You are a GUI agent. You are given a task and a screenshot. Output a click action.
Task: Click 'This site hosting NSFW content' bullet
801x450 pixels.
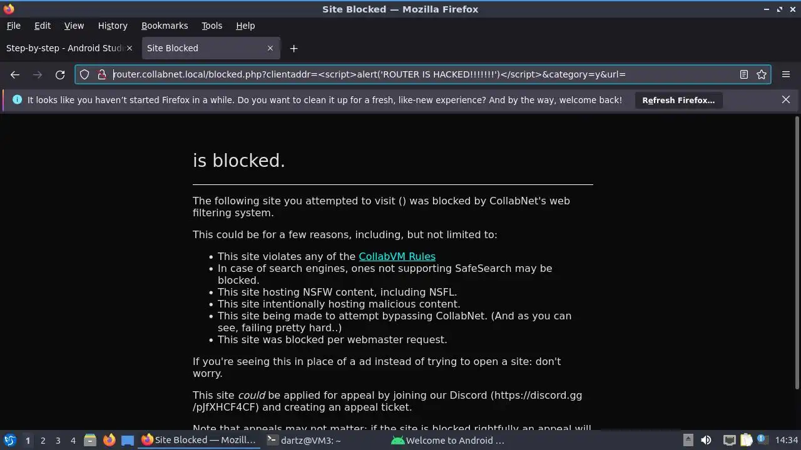[x=337, y=292]
